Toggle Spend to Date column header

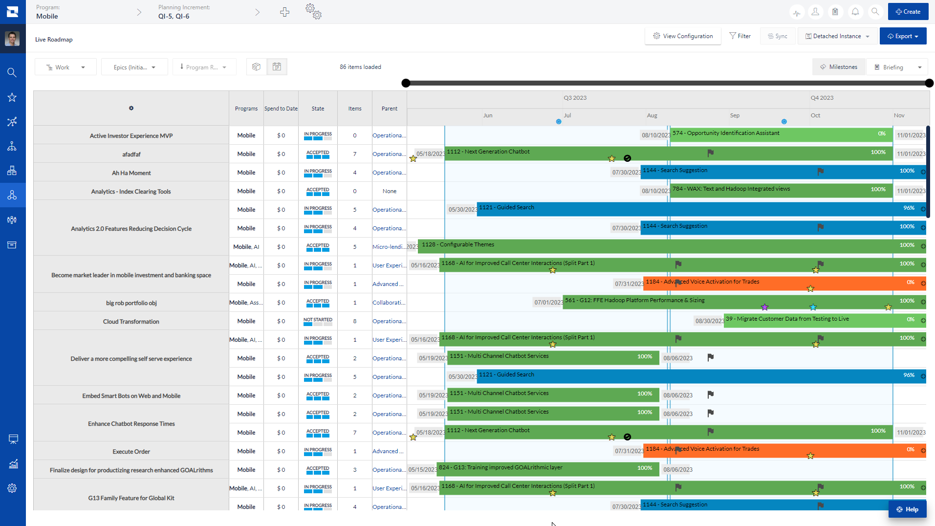281,108
